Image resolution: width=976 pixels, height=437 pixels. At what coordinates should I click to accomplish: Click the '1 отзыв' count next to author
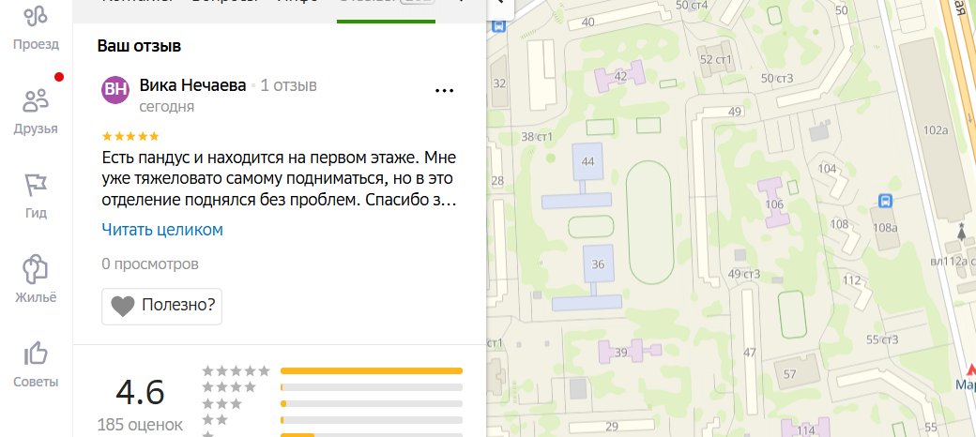coord(289,85)
